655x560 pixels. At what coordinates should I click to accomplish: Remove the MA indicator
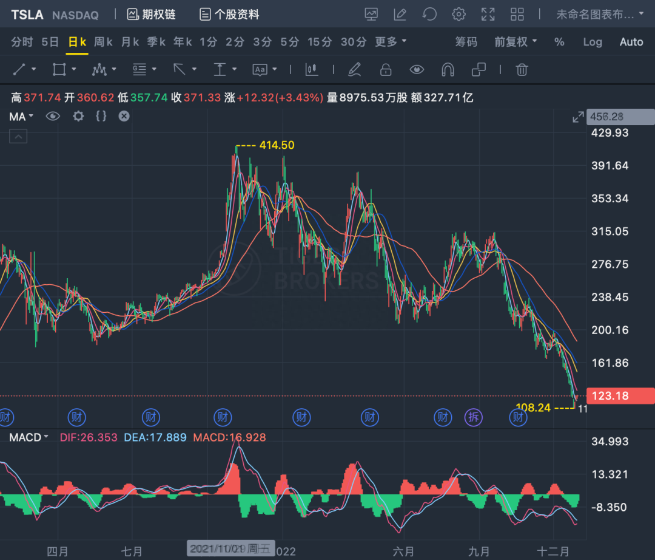click(124, 116)
